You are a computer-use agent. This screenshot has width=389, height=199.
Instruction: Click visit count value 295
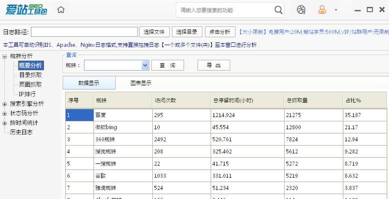click(x=182, y=115)
